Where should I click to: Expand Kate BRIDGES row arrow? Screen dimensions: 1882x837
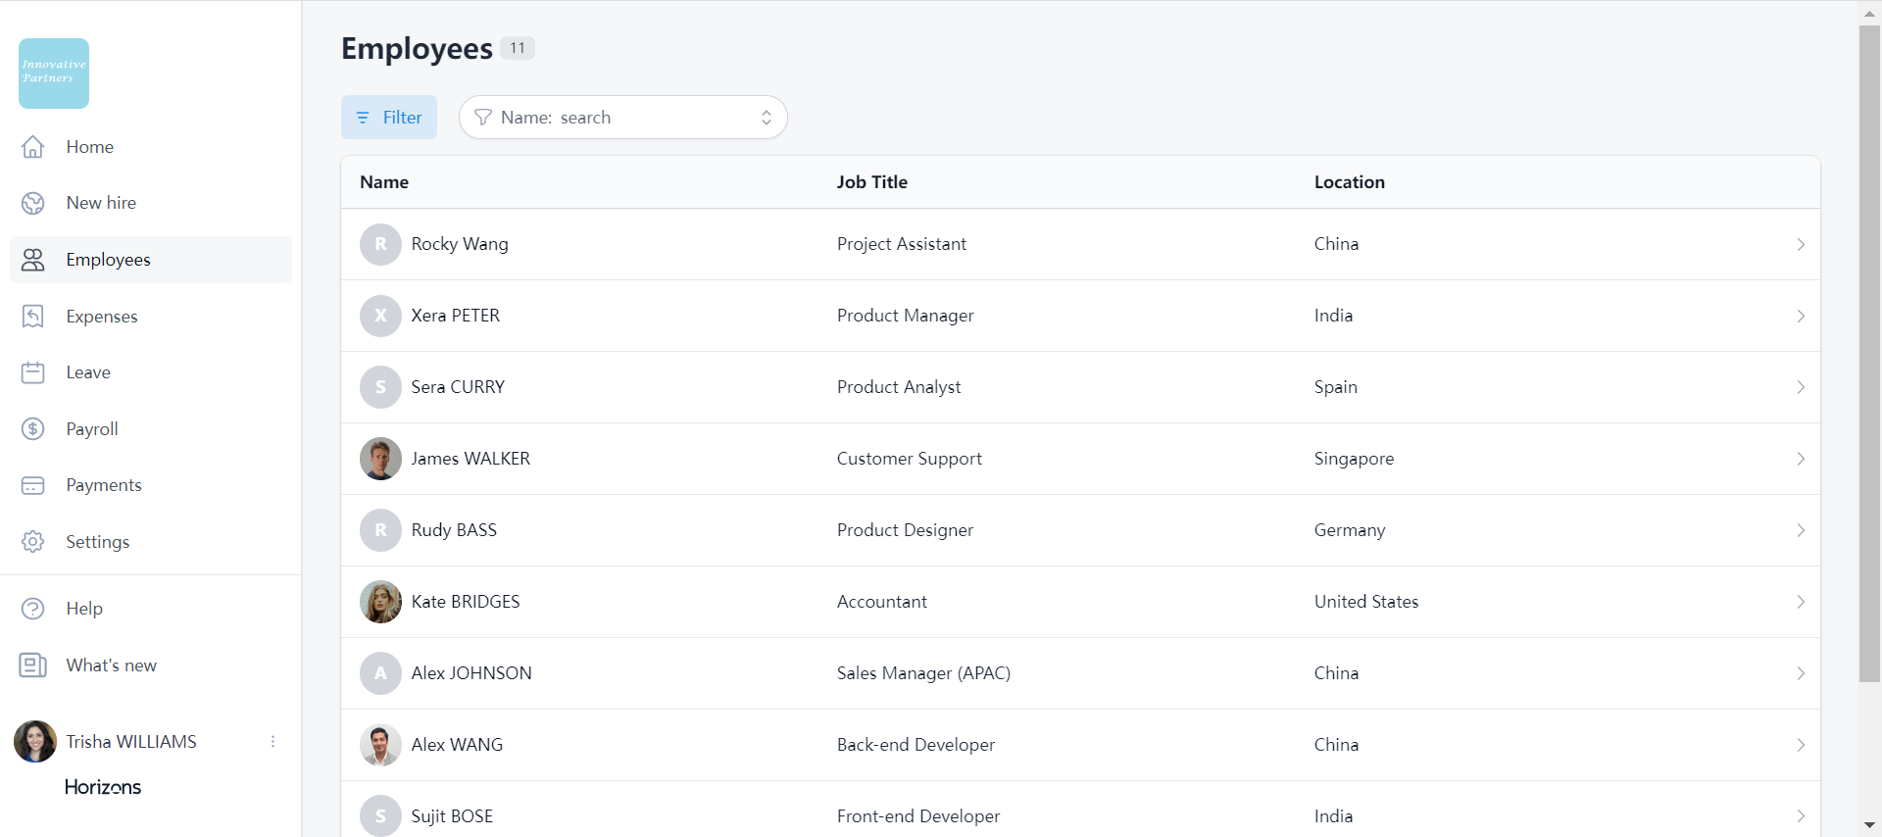coord(1800,603)
